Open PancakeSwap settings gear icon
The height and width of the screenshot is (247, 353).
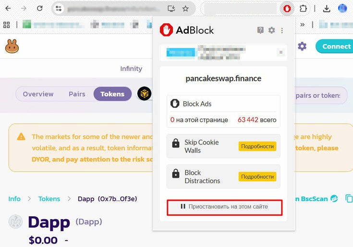tap(302, 47)
